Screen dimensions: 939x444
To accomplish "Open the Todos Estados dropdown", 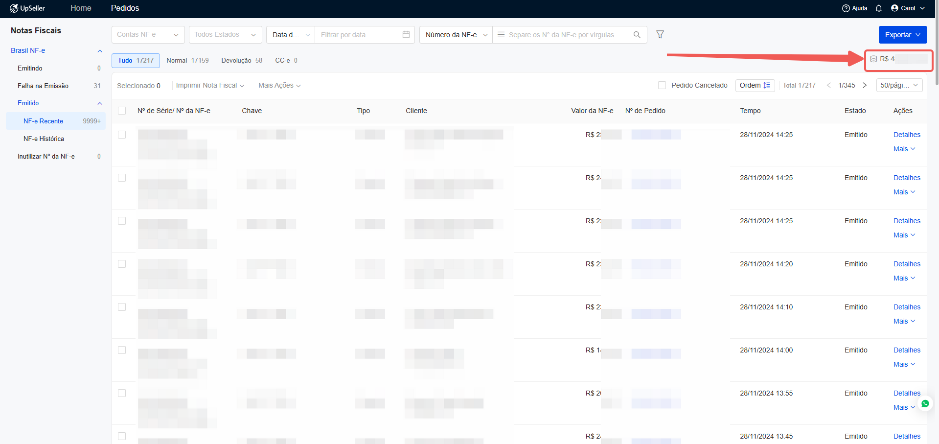I will point(225,35).
